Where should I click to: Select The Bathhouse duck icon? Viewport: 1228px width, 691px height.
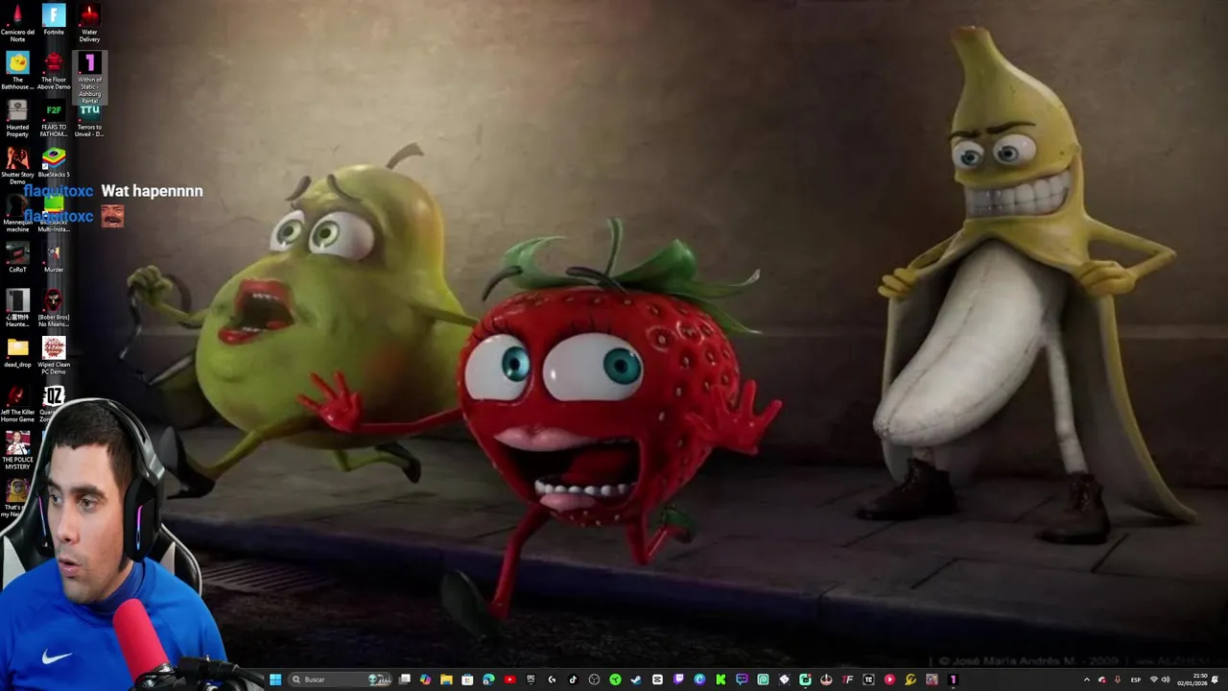tap(17, 71)
